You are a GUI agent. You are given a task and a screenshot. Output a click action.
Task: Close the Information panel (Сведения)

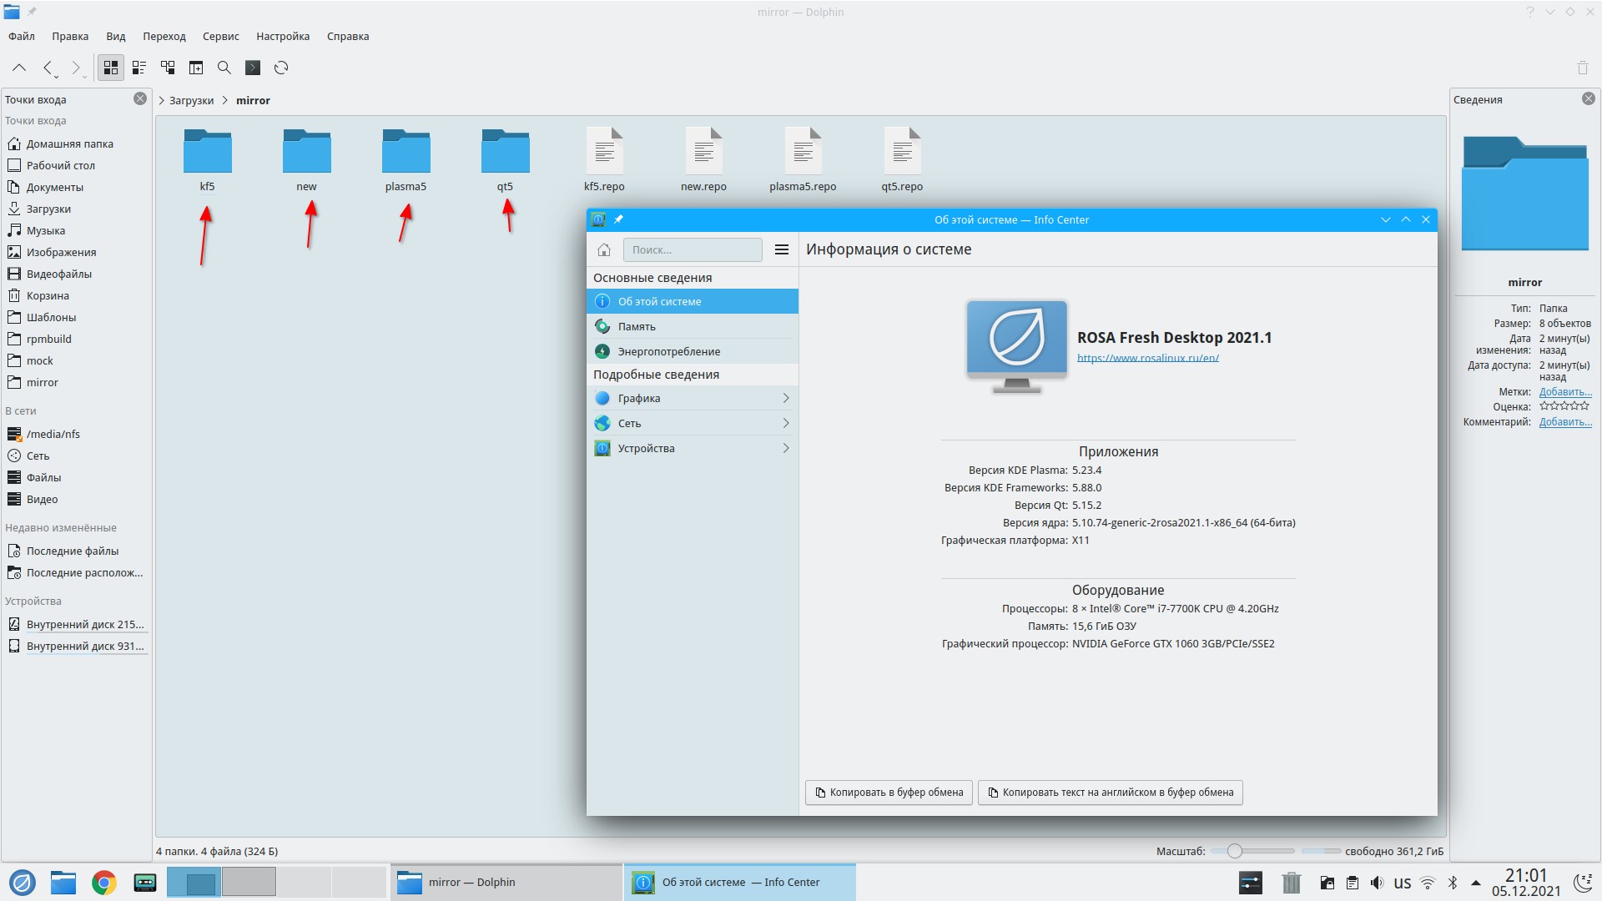pos(1588,98)
